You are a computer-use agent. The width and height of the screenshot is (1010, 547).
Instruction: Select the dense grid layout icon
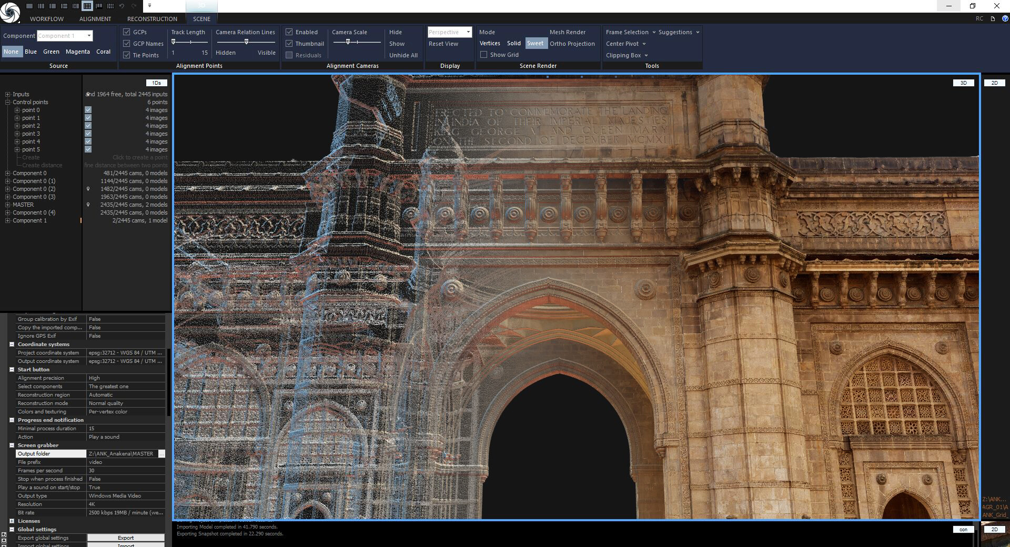(110, 6)
